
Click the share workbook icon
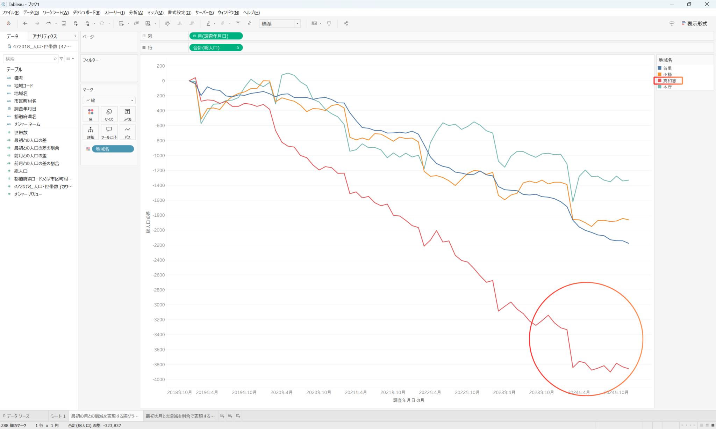346,23
